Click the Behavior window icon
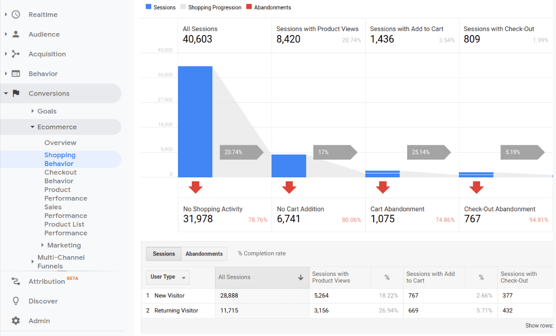Screen dimensions: 556x336 [16, 74]
